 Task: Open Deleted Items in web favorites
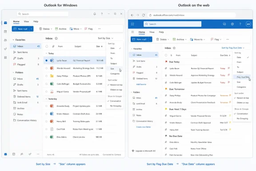click(x=144, y=78)
